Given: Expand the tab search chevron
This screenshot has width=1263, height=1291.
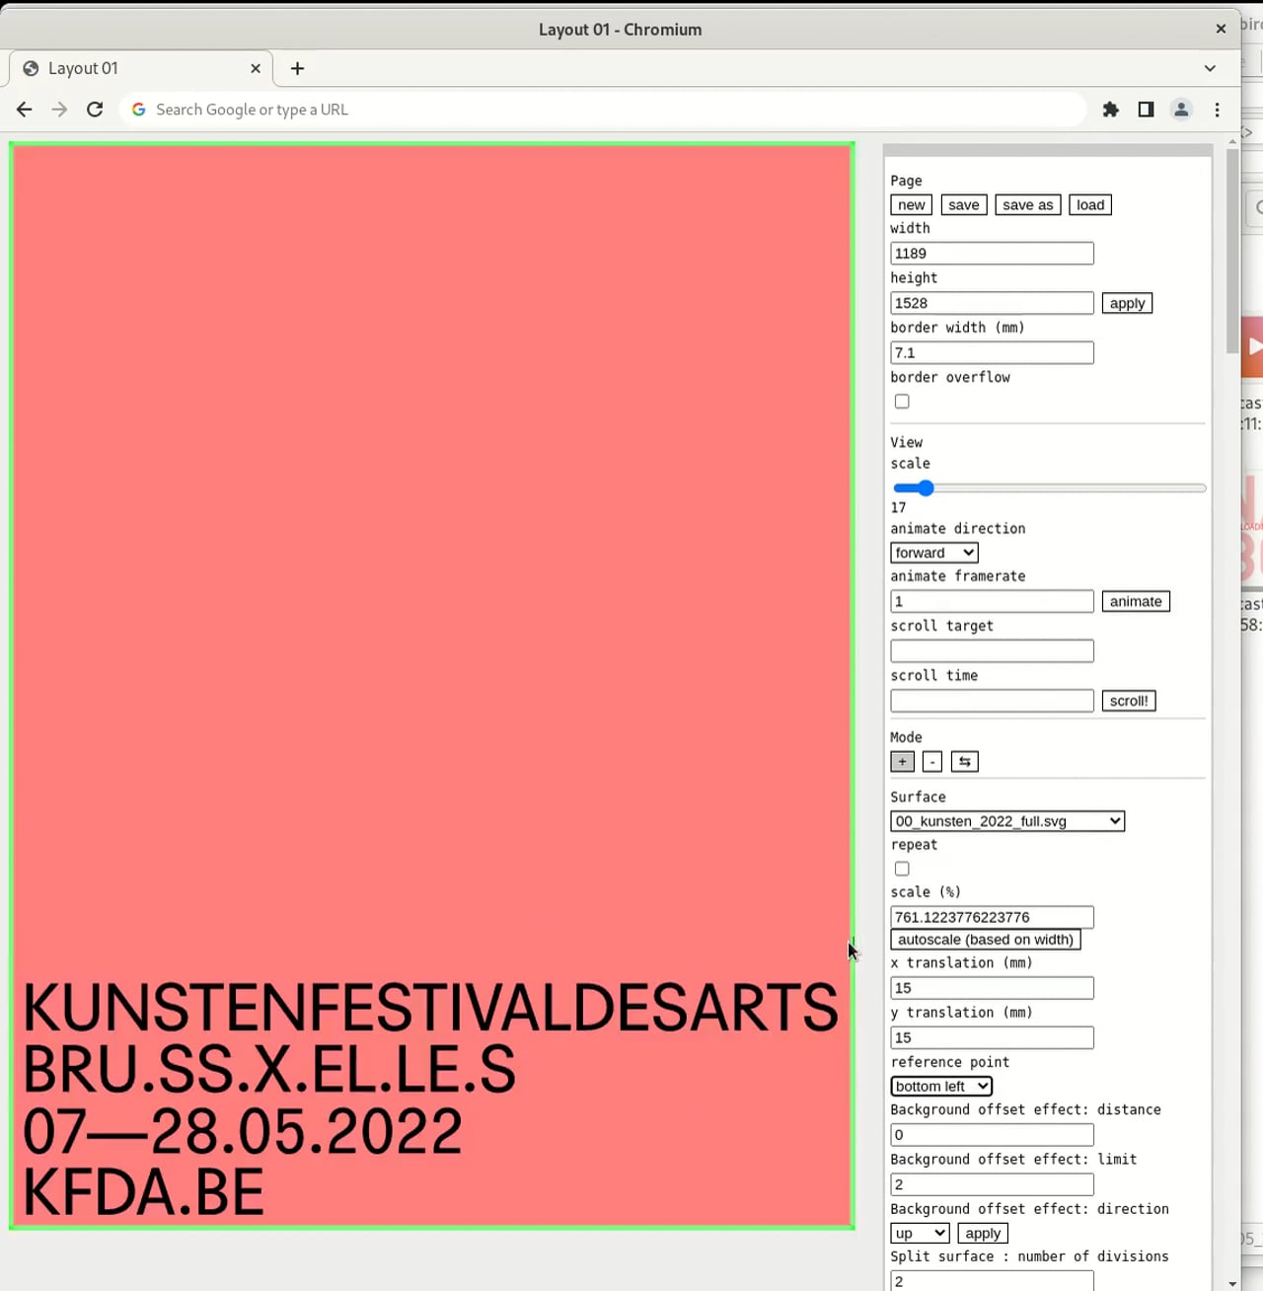Looking at the screenshot, I should coord(1210,68).
